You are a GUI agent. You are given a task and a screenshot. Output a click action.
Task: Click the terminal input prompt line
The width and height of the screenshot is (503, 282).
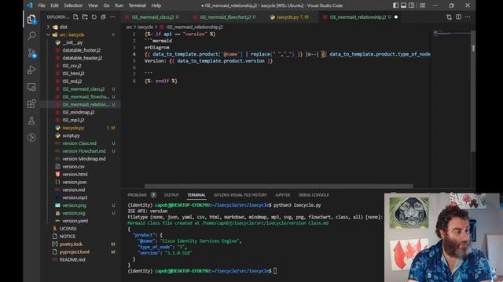click(x=202, y=271)
